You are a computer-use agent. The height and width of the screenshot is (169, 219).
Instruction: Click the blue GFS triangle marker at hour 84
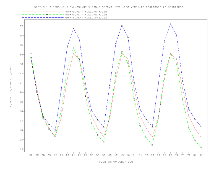[x=201, y=126]
